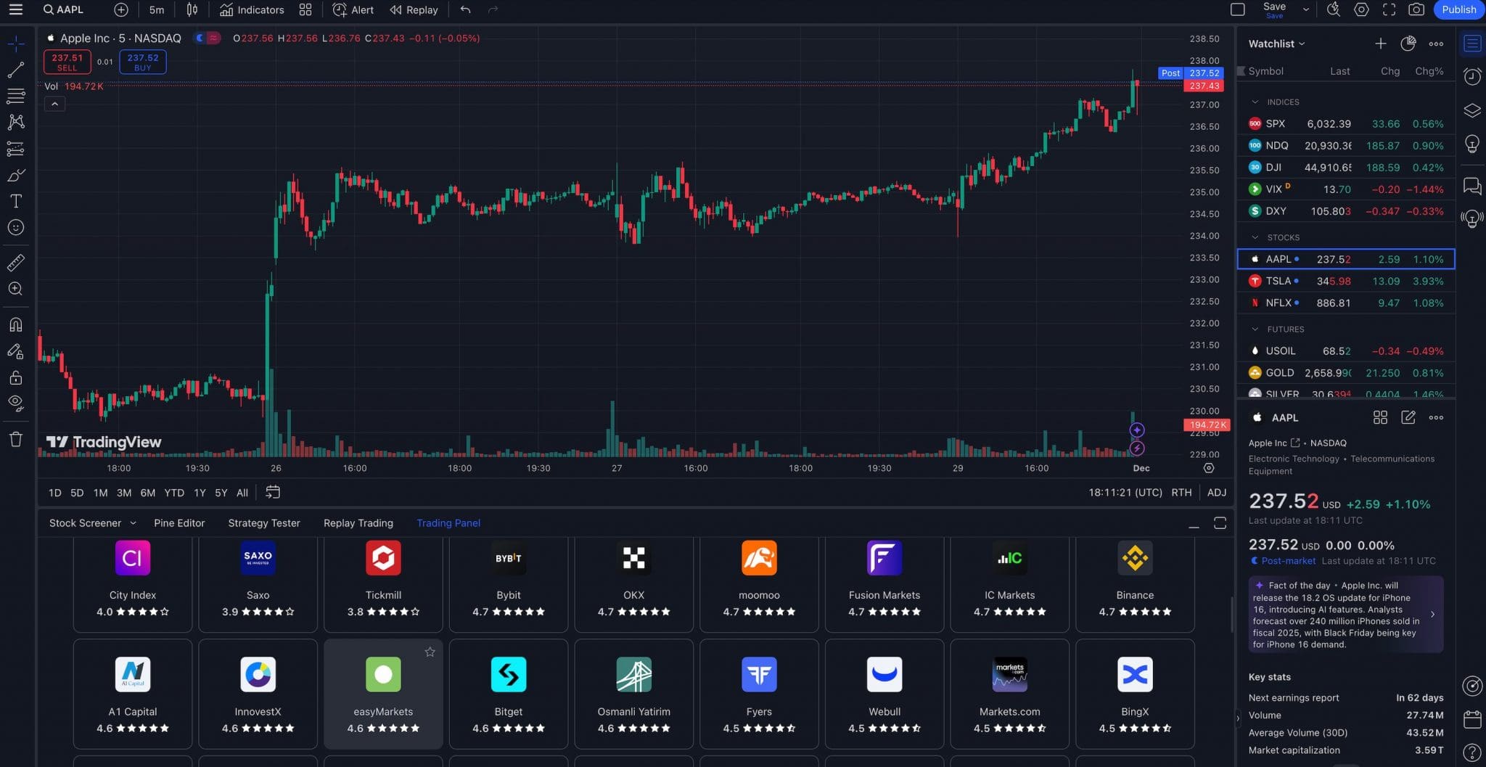
Task: Select TSLA in the watchlist
Action: [x=1346, y=281]
